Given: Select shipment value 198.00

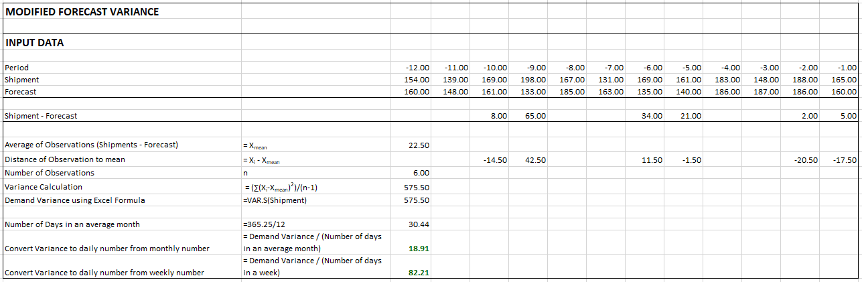Looking at the screenshot, I should 534,80.
